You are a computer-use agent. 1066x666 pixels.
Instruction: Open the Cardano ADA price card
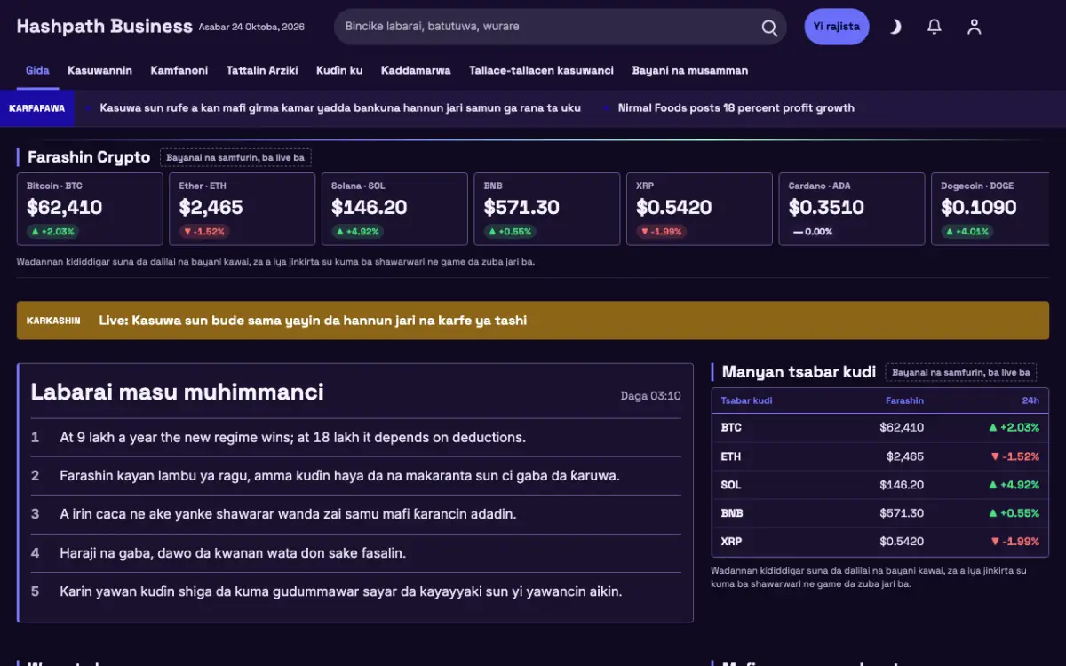pyautogui.click(x=852, y=209)
